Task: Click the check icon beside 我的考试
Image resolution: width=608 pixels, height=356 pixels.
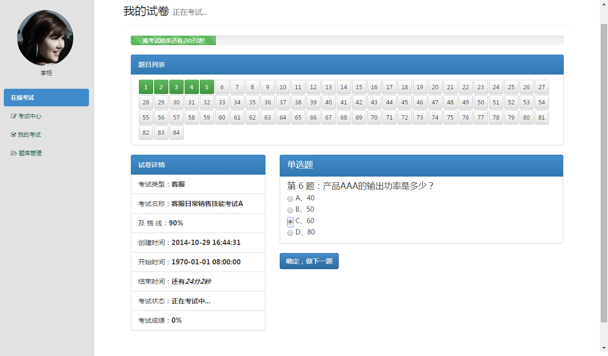Action: tap(13, 135)
